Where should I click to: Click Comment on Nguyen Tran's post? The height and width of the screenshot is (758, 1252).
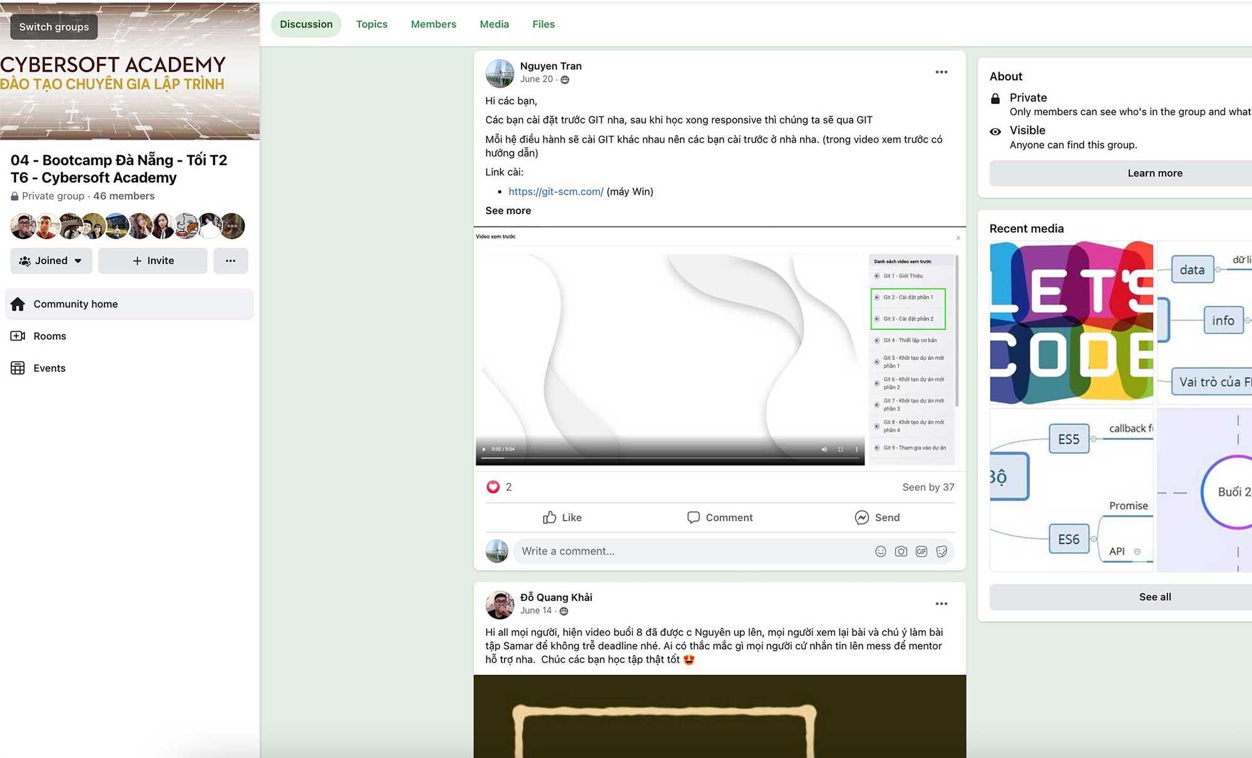720,518
